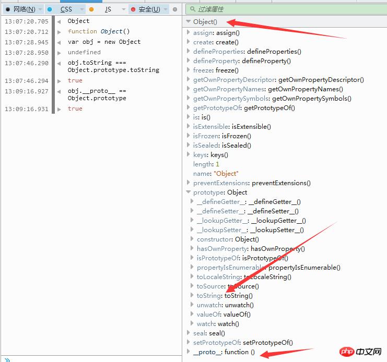
Task: Click input arrow icon beside 'var obj = new Object'
Action: coord(58,42)
